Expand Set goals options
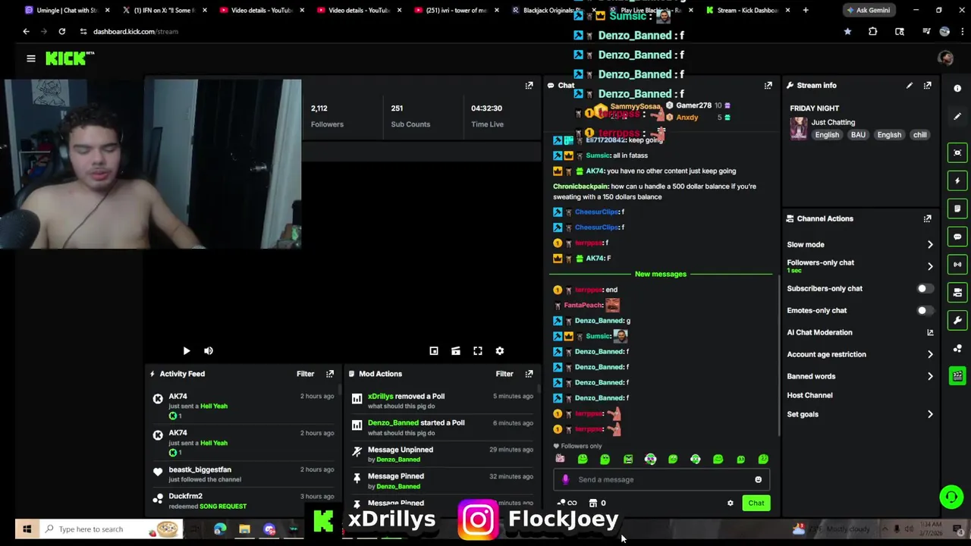Screen dimensions: 971x546 click(930, 415)
